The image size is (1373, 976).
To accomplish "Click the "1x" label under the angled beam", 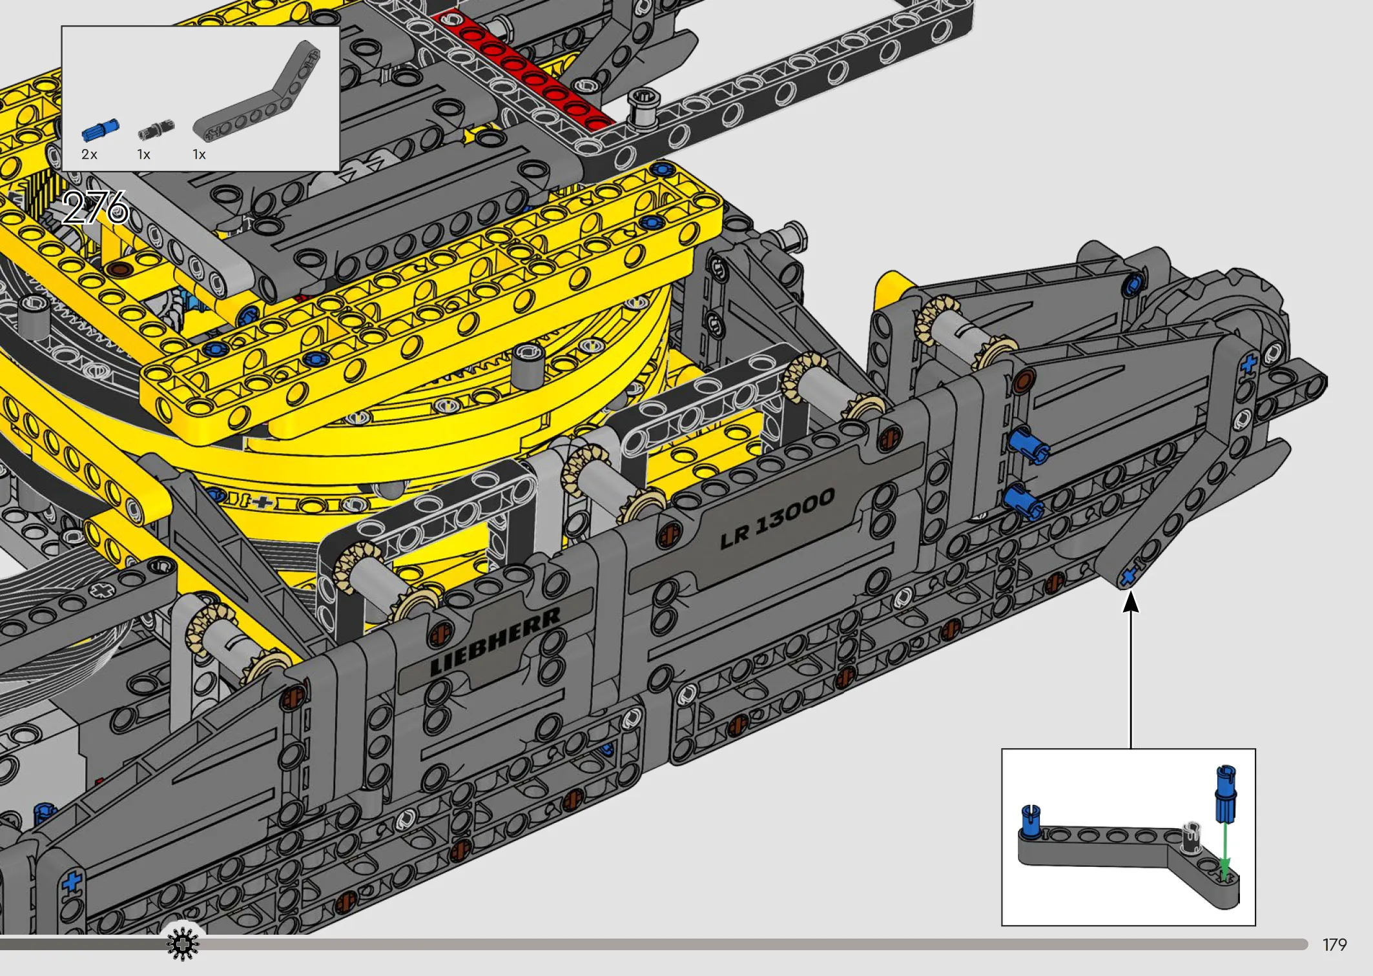I will (x=199, y=155).
